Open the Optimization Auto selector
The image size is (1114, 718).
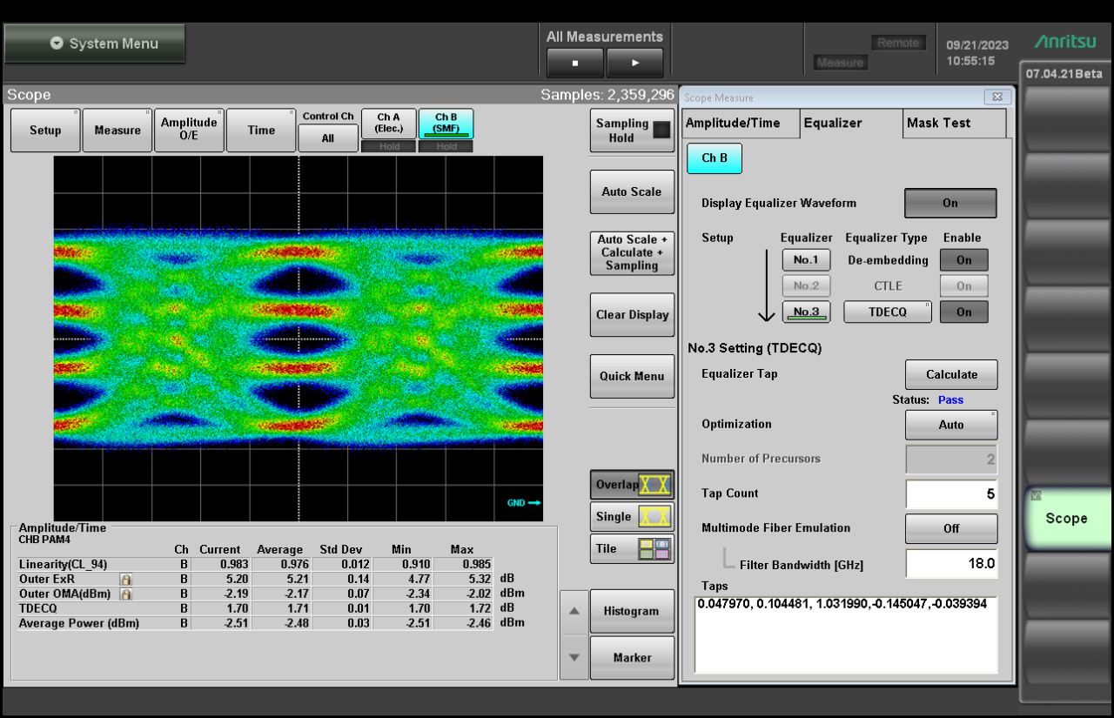click(x=951, y=425)
